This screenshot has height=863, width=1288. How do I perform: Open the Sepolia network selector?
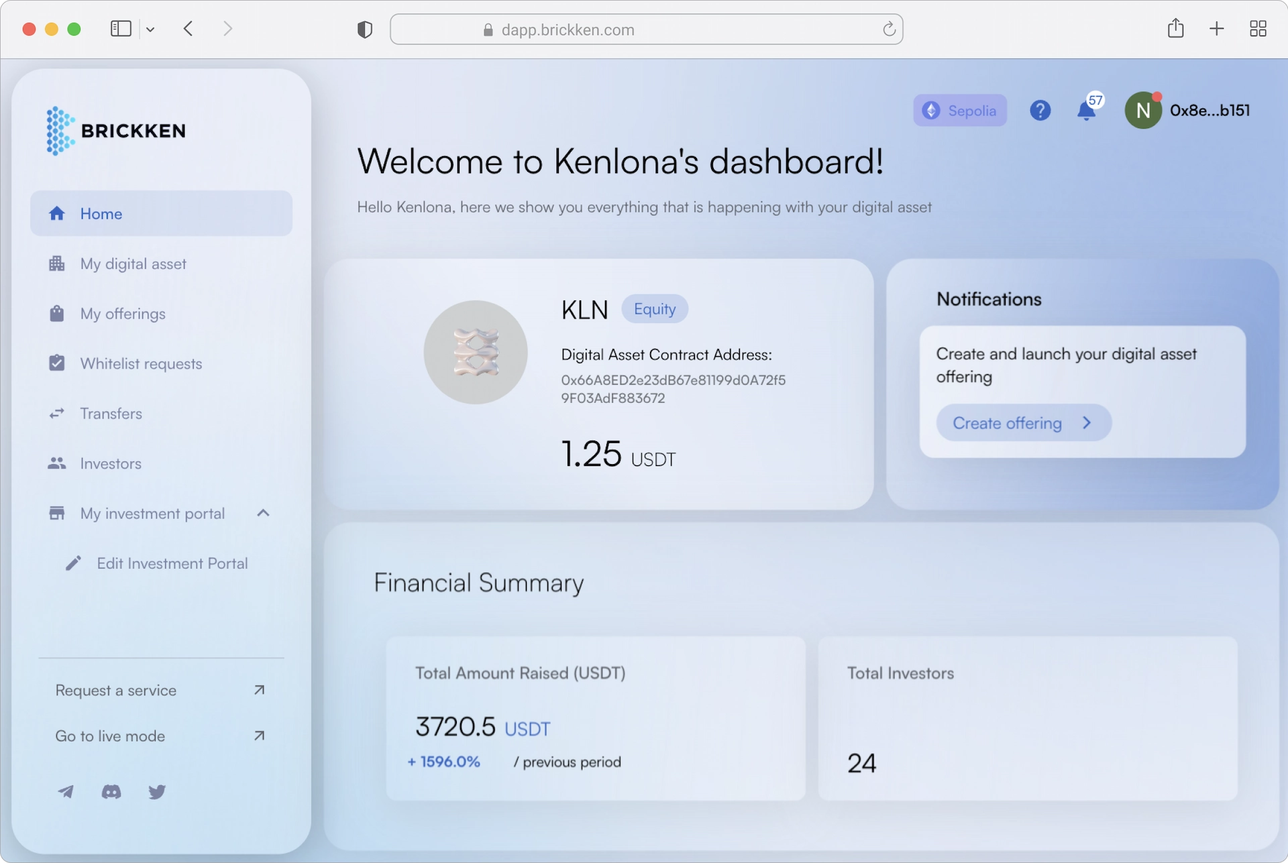pos(959,111)
